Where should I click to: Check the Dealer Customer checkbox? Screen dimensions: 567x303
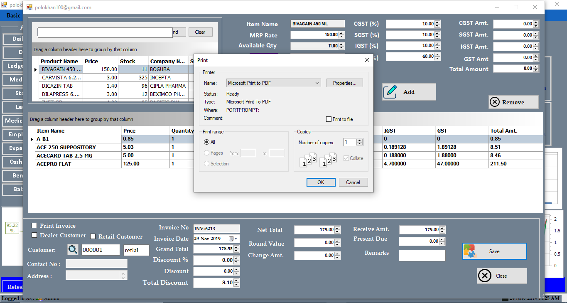pos(34,235)
